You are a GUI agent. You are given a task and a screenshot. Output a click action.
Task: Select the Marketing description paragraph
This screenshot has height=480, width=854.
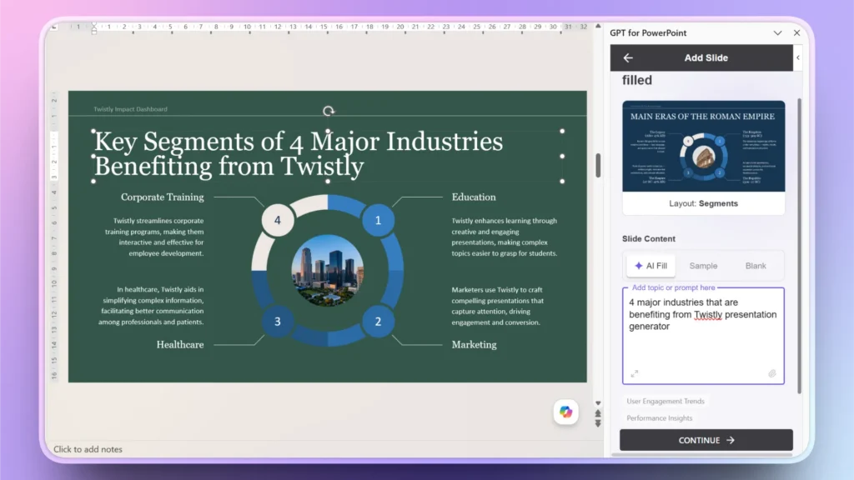[497, 306]
